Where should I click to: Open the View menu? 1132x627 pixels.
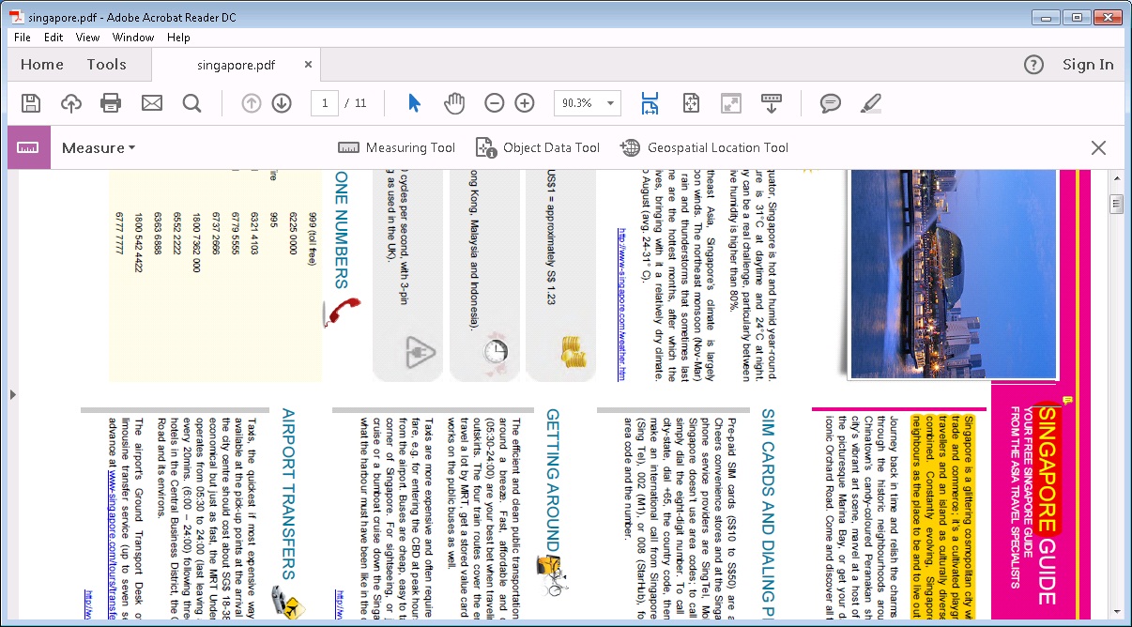pyautogui.click(x=87, y=38)
